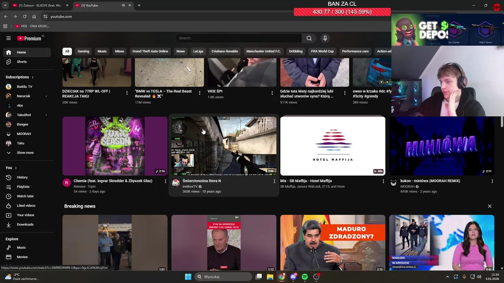Select the All filter chip
Screen dimensions: 504x283
pos(67,51)
